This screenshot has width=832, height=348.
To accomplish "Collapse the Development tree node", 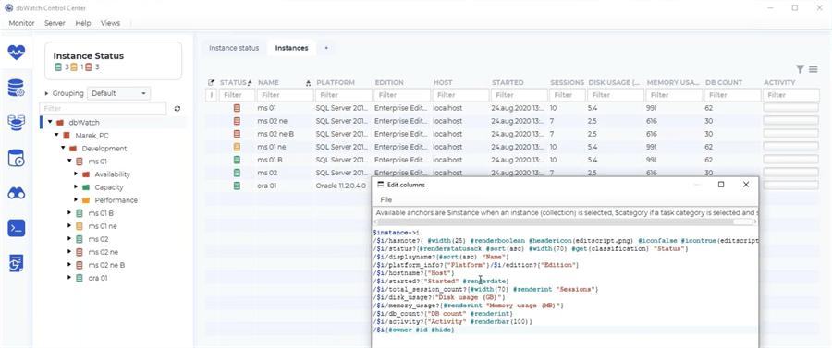I will click(63, 149).
